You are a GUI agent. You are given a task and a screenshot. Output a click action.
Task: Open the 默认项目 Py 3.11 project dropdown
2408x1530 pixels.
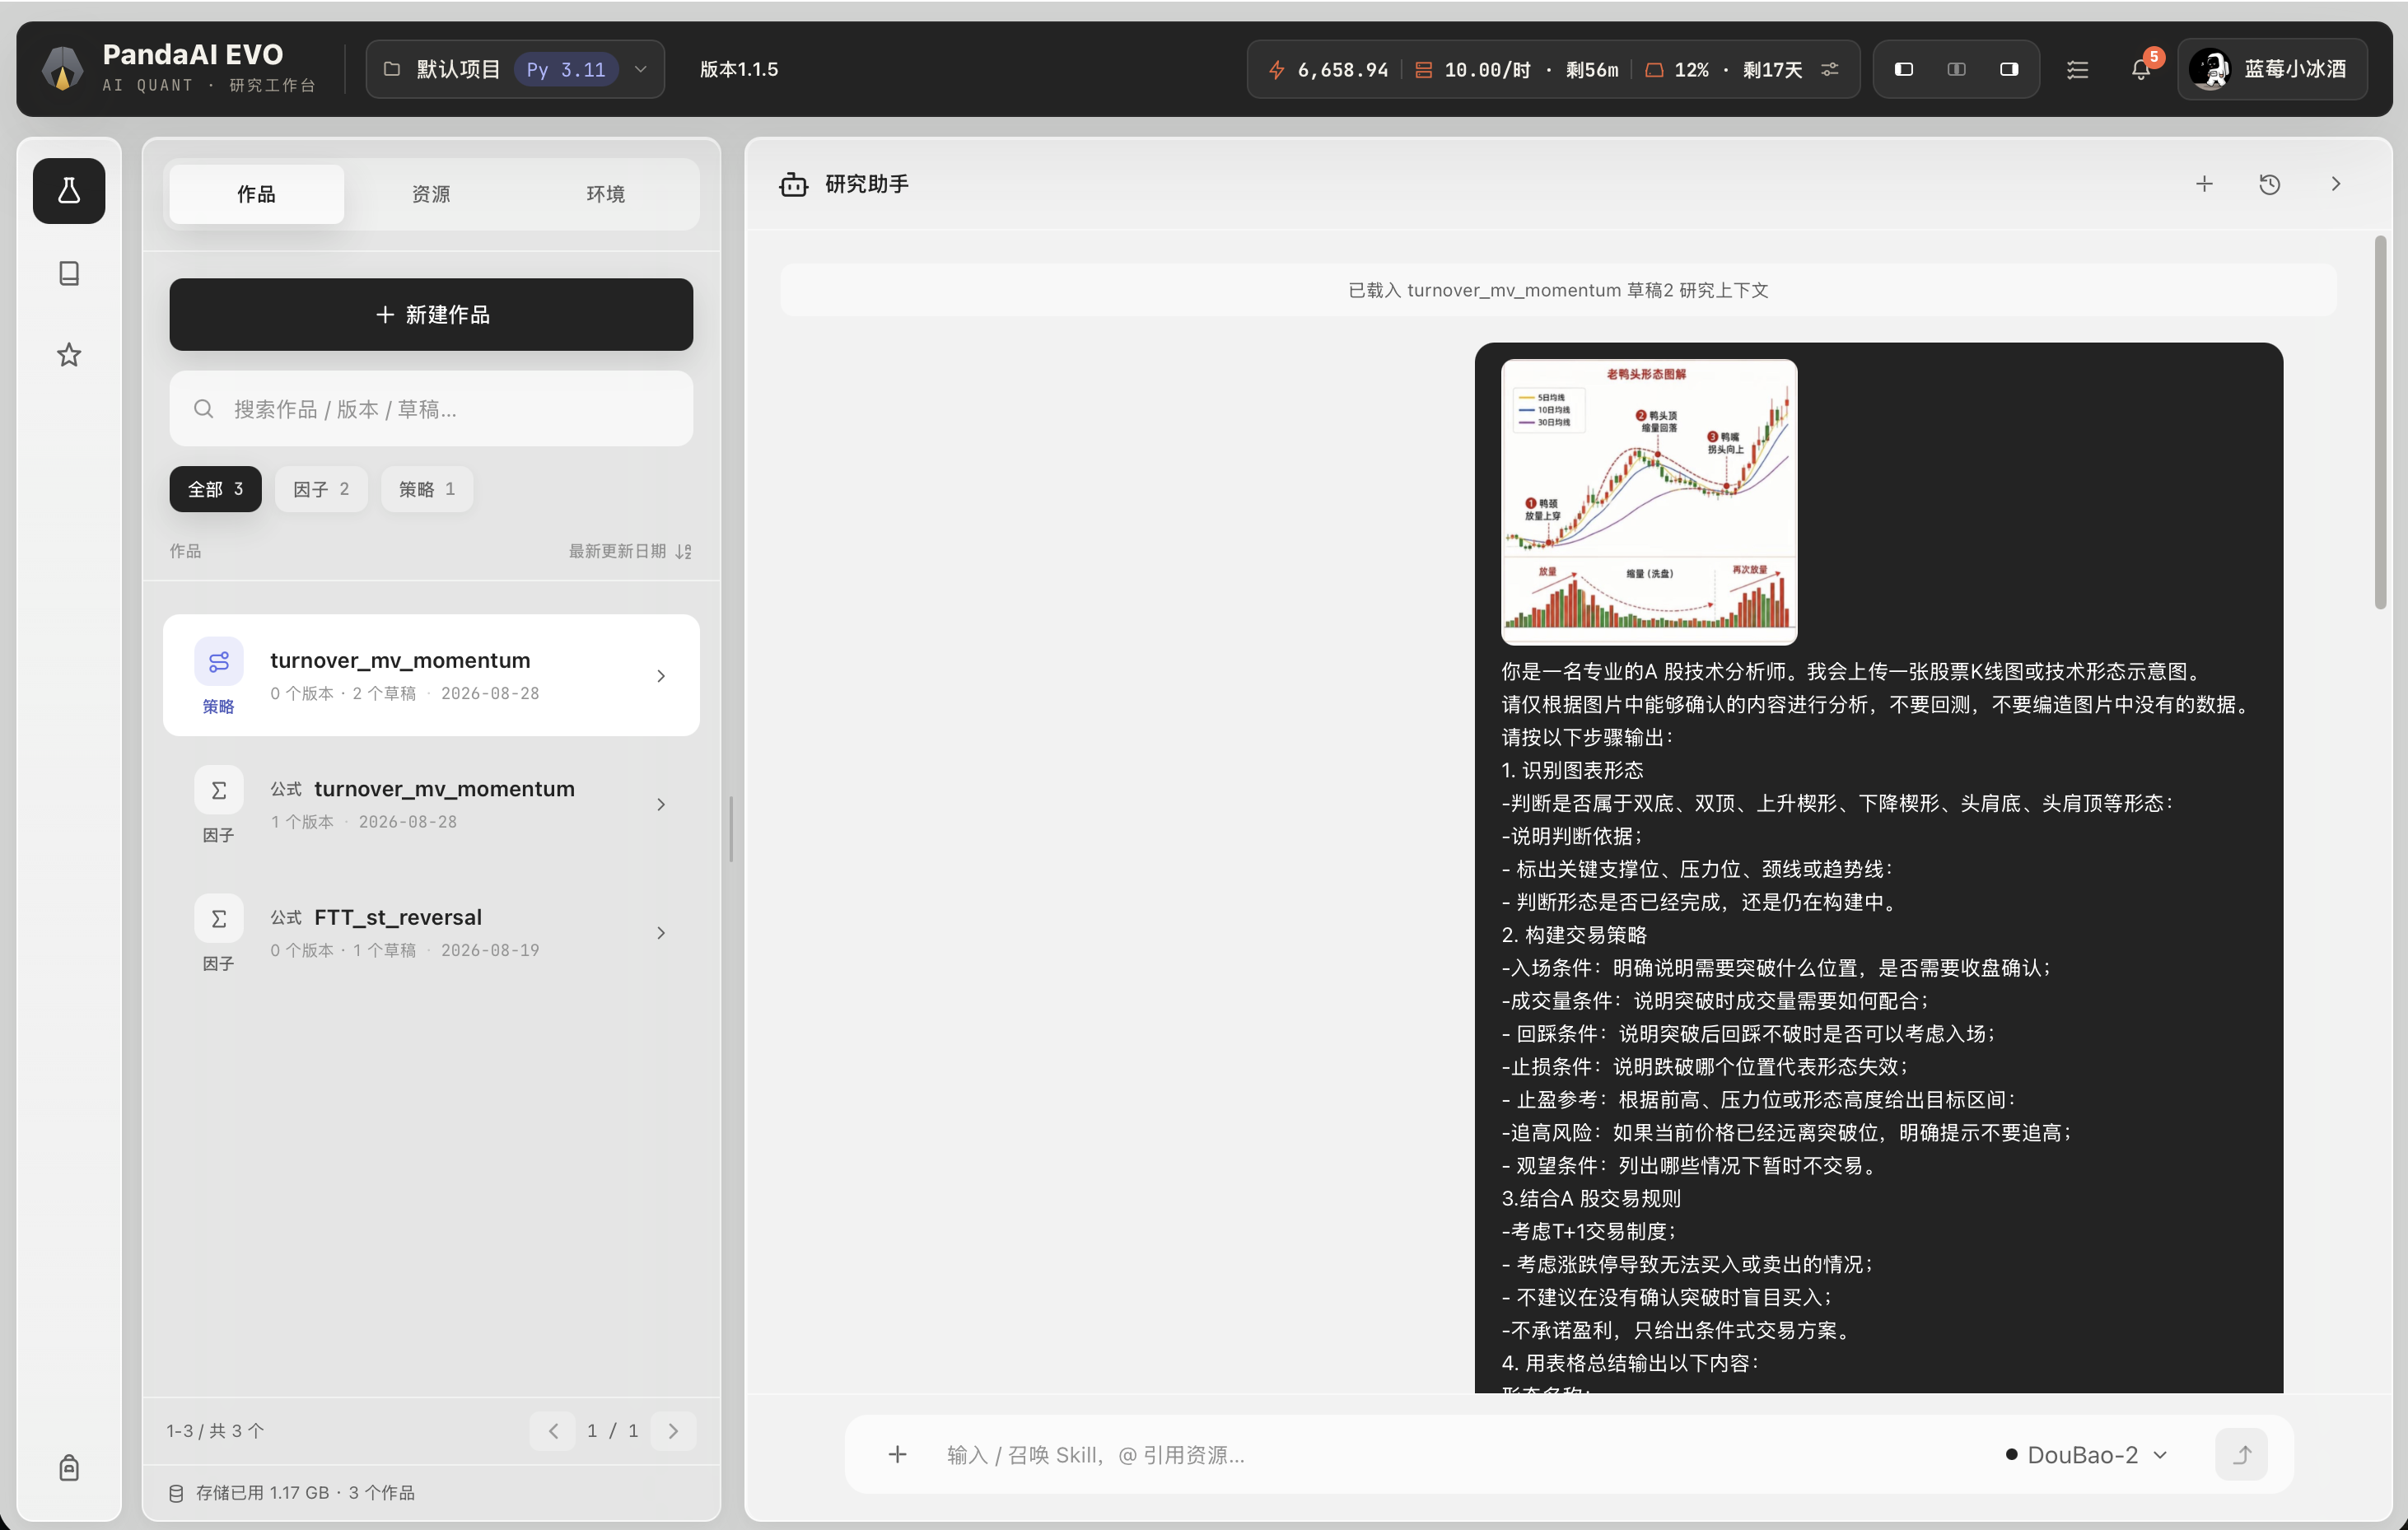pos(515,69)
